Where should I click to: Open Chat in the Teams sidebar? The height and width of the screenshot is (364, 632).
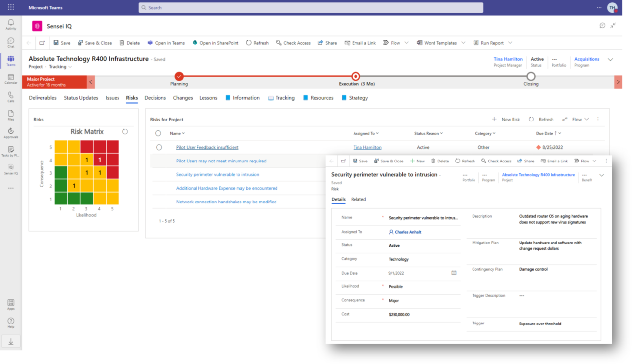[x=11, y=43]
